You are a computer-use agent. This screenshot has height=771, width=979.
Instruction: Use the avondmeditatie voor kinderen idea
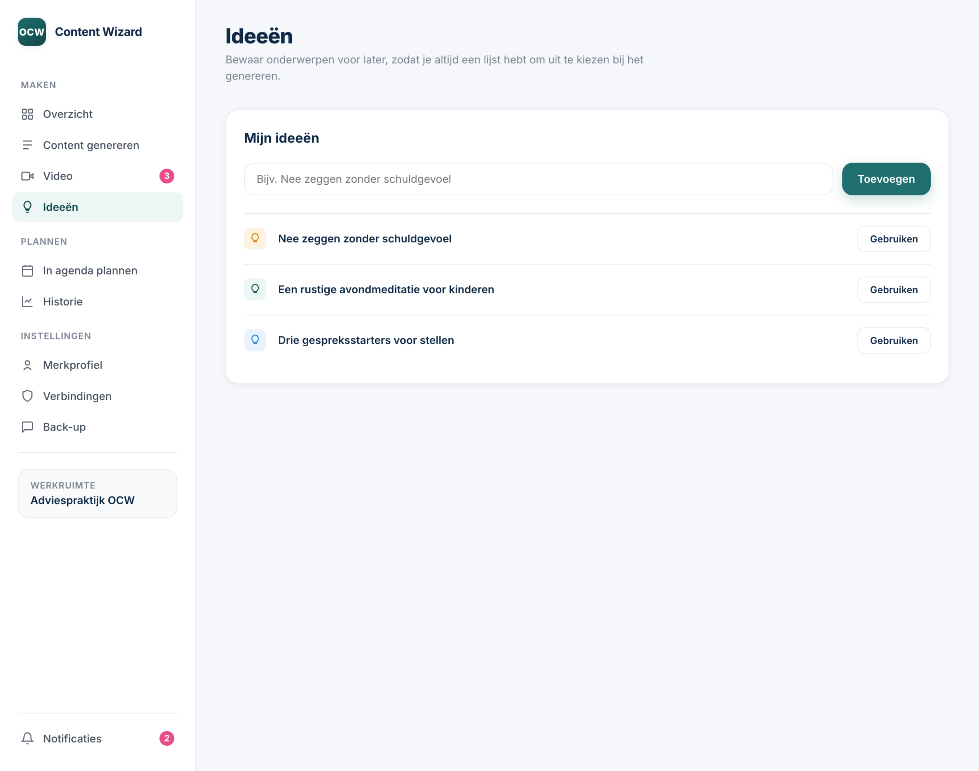(894, 290)
